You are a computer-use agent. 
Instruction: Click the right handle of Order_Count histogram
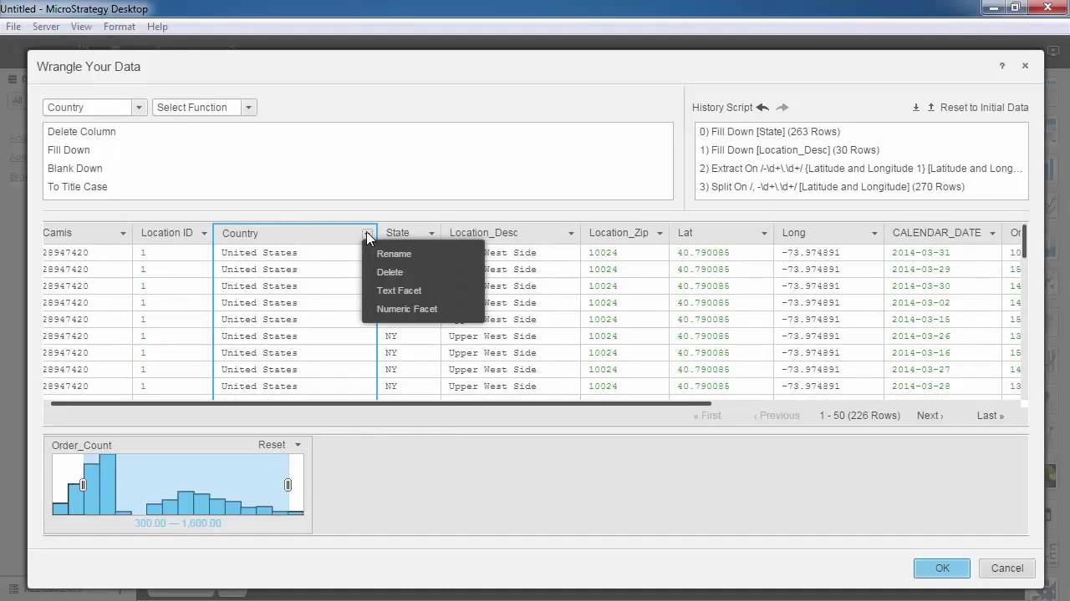coord(288,485)
